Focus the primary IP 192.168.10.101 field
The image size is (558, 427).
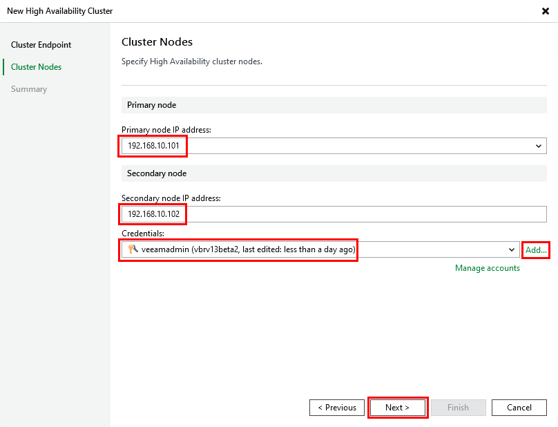coord(154,146)
